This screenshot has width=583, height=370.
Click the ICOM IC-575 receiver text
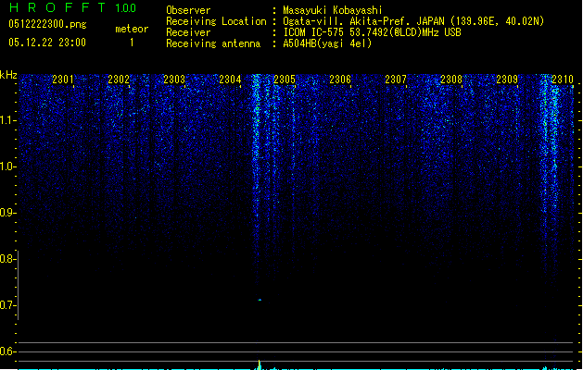(x=372, y=32)
